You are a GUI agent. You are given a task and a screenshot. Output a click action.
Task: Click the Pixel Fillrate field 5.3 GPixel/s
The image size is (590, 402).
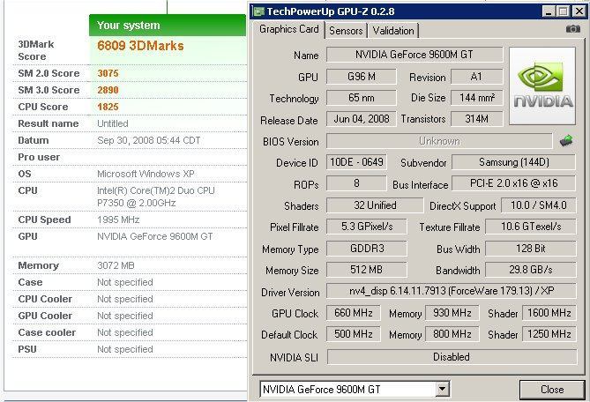coord(367,227)
